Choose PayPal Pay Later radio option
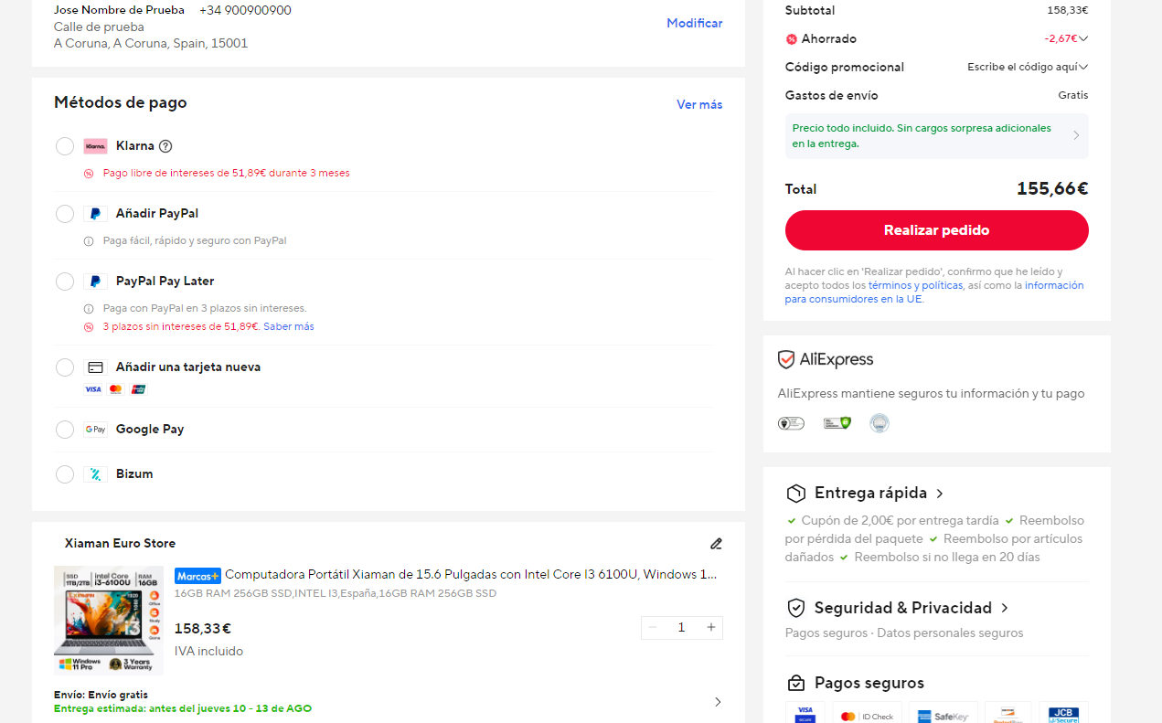Screen dimensions: 1162x723 [x=65, y=282]
